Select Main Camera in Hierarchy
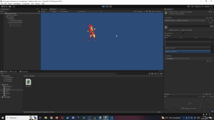Screen dimensions: 214x120 click(13, 15)
